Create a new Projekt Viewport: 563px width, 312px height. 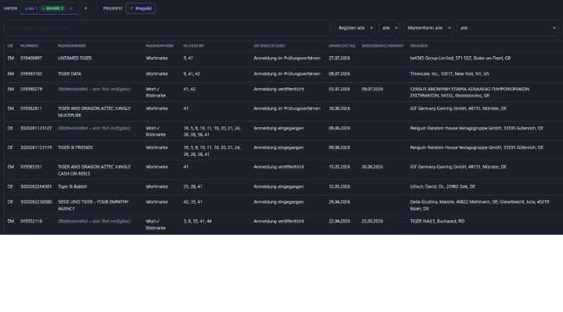(x=141, y=9)
